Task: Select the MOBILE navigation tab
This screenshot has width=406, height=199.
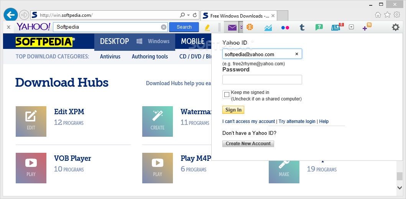Action: click(193, 41)
